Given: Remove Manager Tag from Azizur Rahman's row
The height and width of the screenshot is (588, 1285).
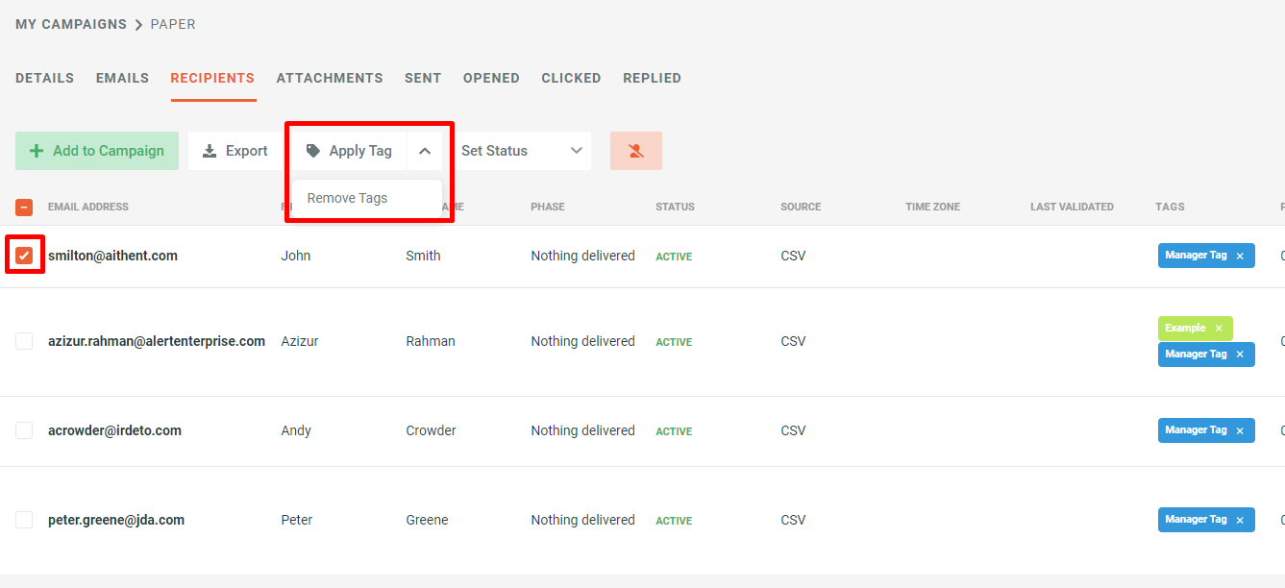Looking at the screenshot, I should pos(1239,354).
